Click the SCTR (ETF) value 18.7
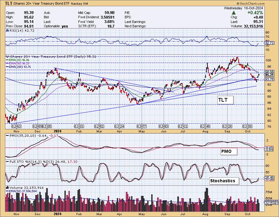Screen dimensions: 279x217 111,26
